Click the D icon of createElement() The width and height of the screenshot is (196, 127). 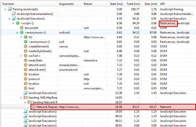(25, 46)
